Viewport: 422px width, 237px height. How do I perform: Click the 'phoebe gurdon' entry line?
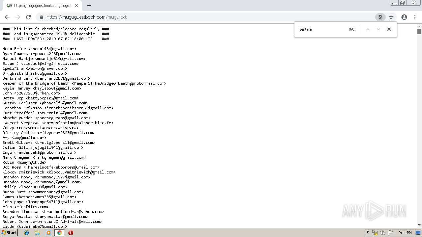pyautogui.click(x=46, y=118)
